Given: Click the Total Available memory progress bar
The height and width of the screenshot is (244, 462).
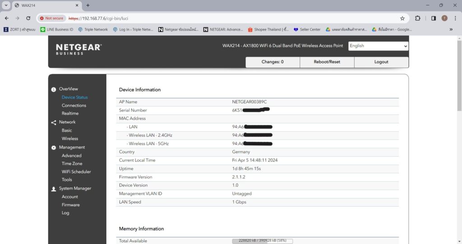Looking at the screenshot, I should click(262, 241).
